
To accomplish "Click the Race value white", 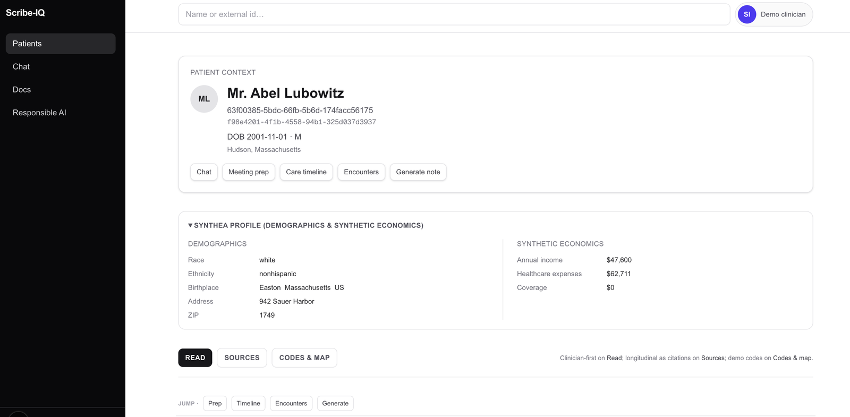I will [267, 260].
